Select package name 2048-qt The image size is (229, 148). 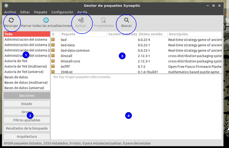[x=67, y=72]
